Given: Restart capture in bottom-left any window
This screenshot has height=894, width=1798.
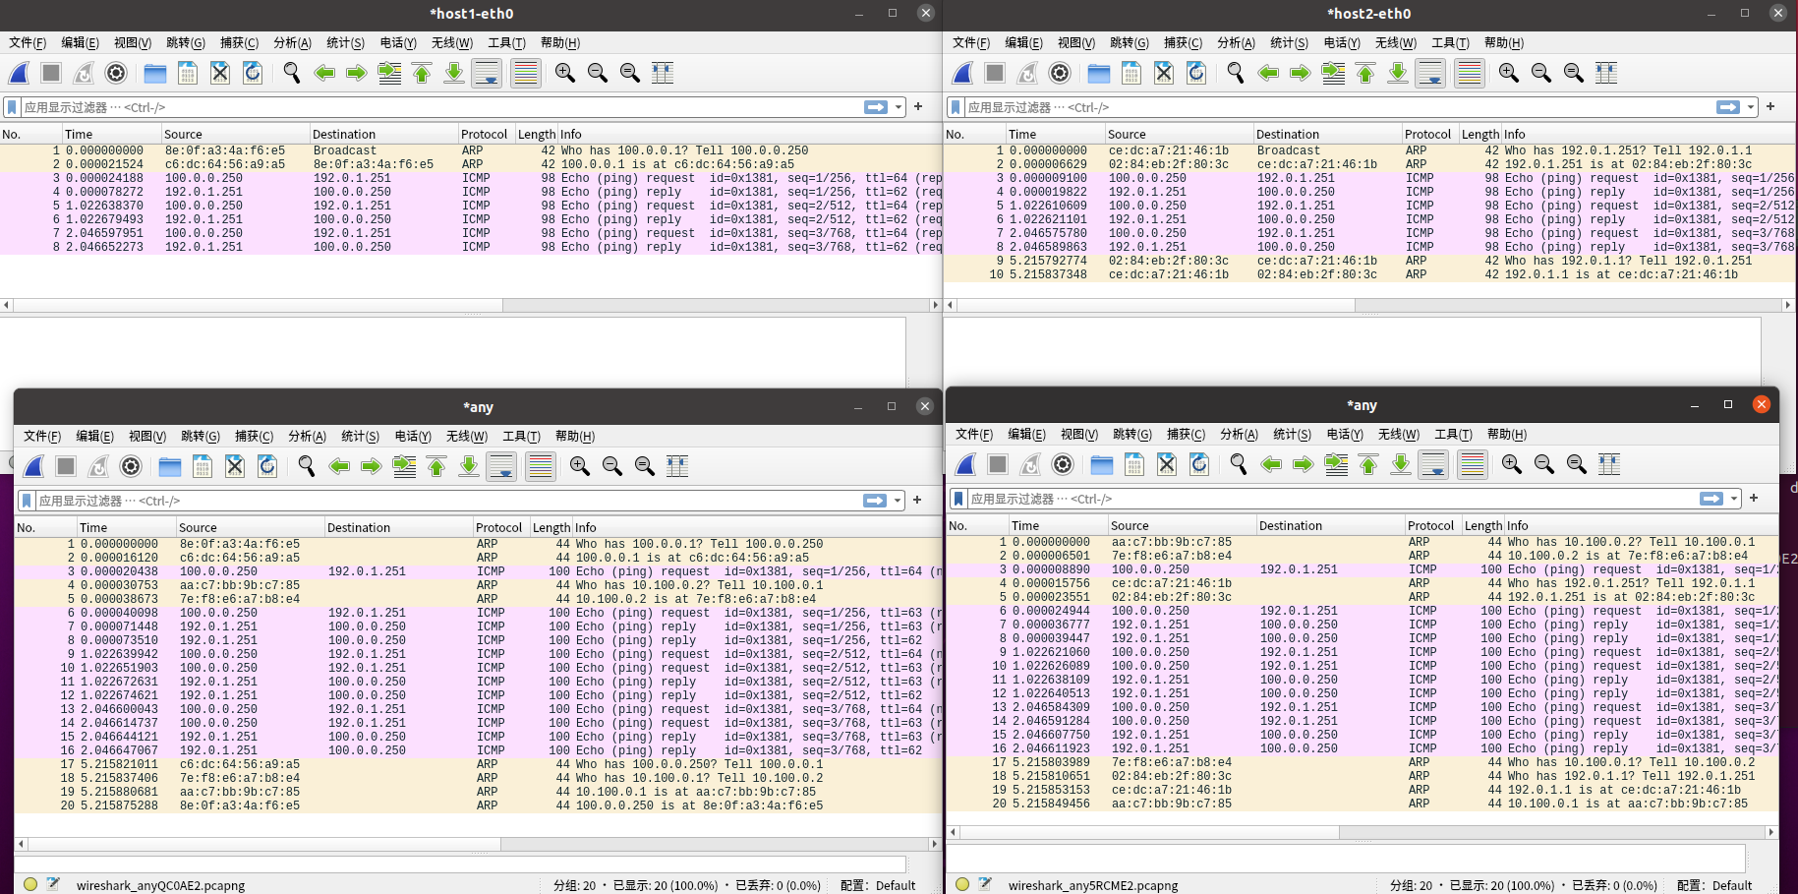Looking at the screenshot, I should point(98,466).
